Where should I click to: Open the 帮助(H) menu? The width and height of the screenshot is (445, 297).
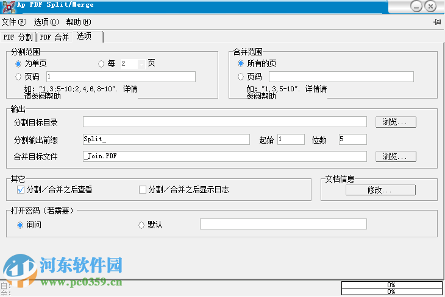click(79, 22)
